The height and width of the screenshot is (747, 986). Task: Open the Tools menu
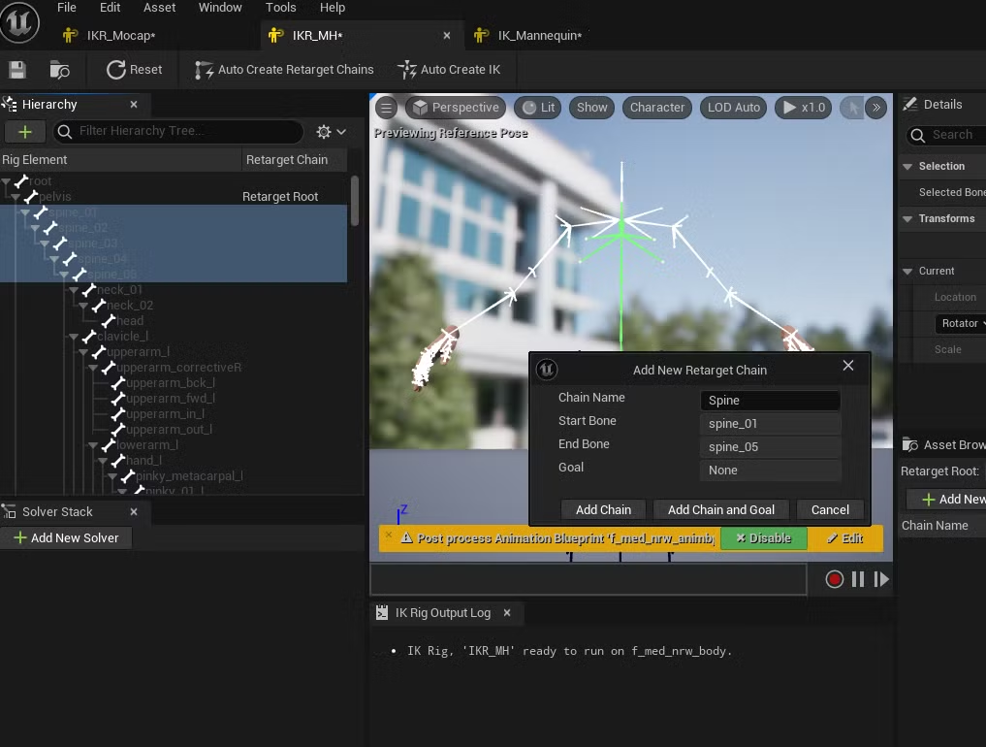click(280, 8)
